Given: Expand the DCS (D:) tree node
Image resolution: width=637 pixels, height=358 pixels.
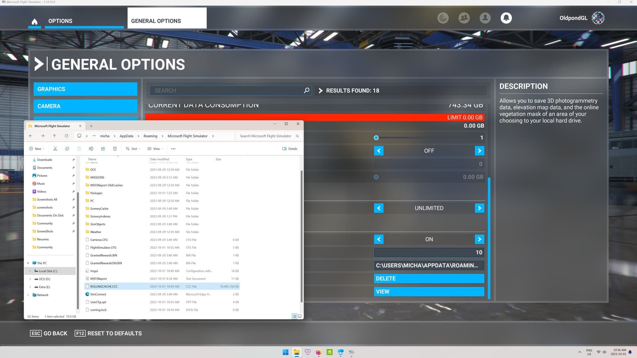Looking at the screenshot, I should point(30,279).
